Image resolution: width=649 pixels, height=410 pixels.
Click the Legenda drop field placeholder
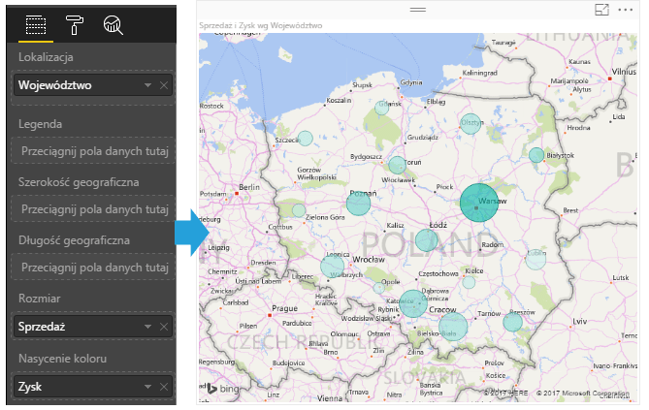93,151
